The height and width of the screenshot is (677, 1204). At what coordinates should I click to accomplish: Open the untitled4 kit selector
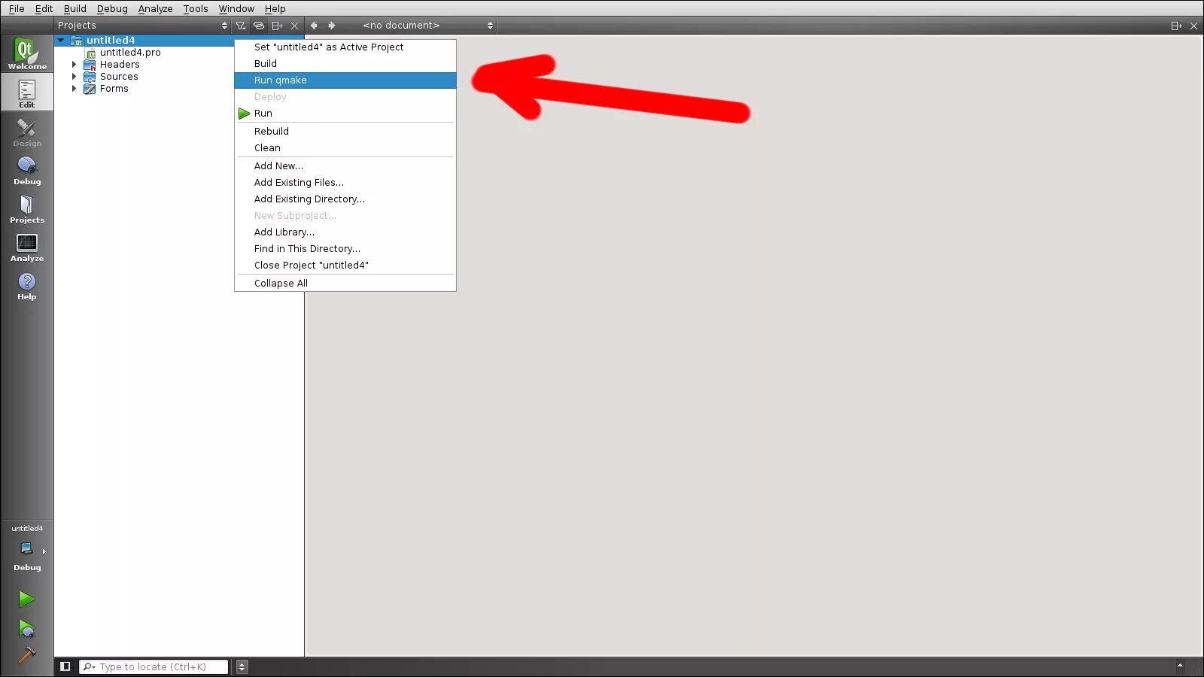[27, 549]
